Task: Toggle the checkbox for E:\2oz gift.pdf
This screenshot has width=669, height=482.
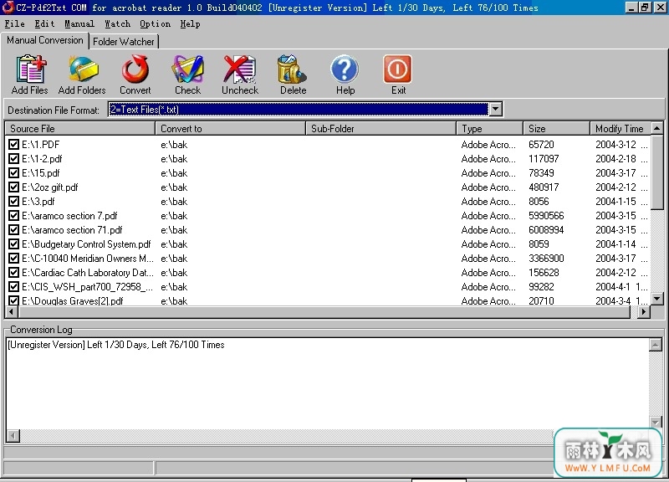Action: tap(13, 187)
